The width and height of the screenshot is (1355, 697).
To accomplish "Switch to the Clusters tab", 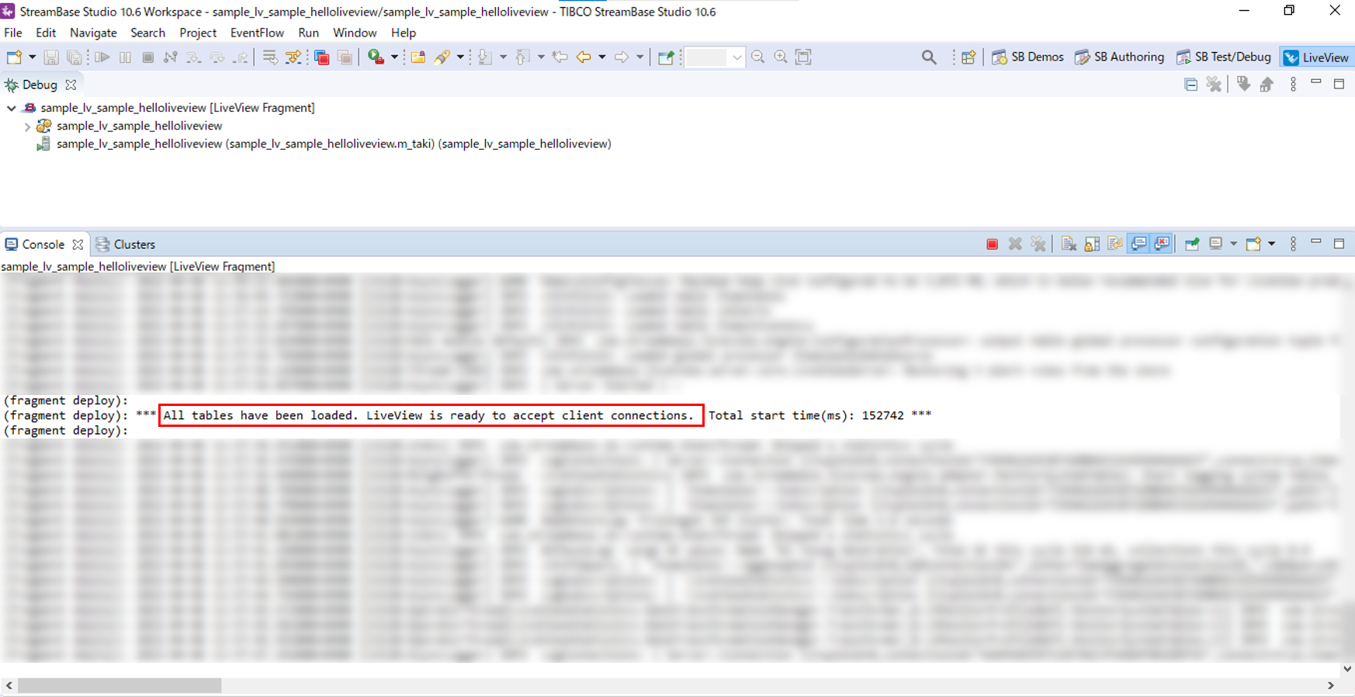I will pos(126,244).
